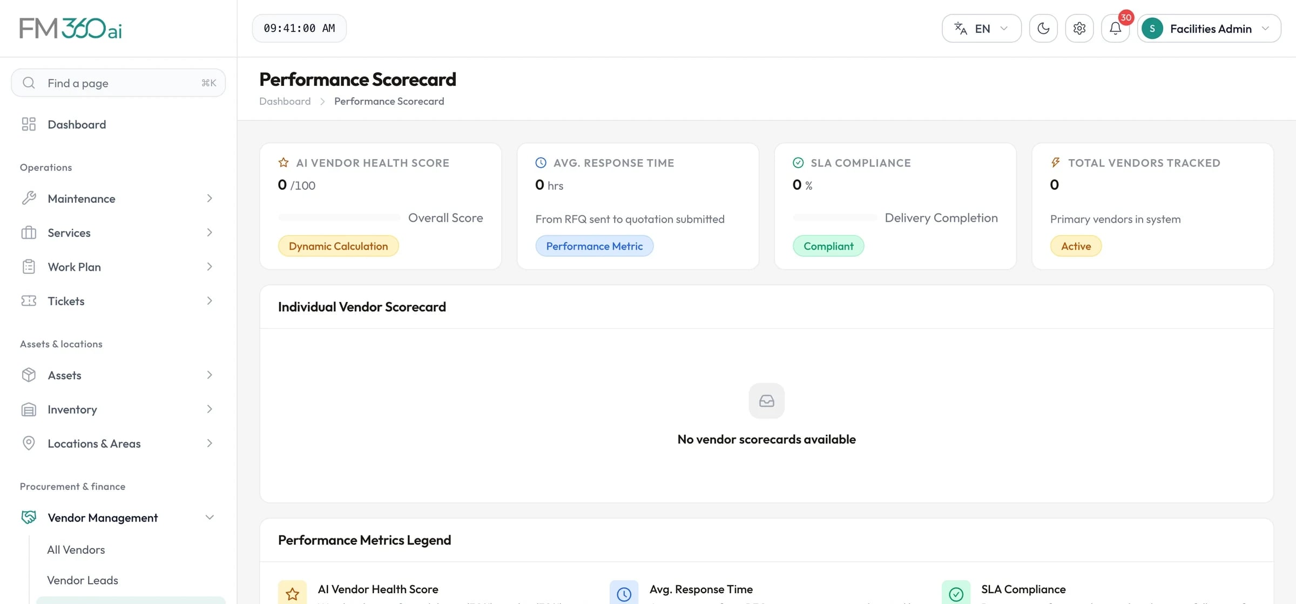Select Services in the sidebar

pyautogui.click(x=118, y=232)
